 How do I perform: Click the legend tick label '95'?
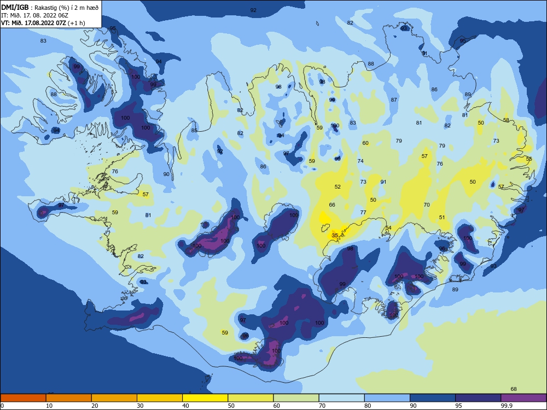coord(458,406)
